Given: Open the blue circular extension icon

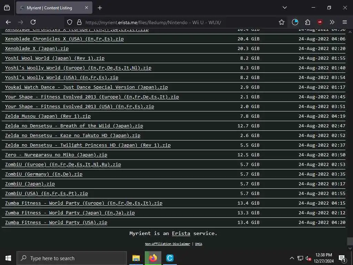Looking at the screenshot, I should tap(295, 22).
